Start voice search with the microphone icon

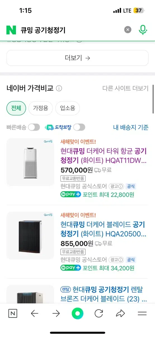coord(143,29)
